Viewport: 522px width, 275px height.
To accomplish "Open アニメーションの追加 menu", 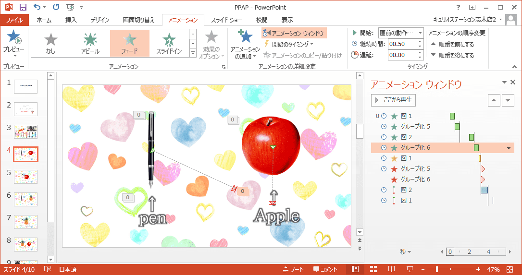I will (245, 45).
